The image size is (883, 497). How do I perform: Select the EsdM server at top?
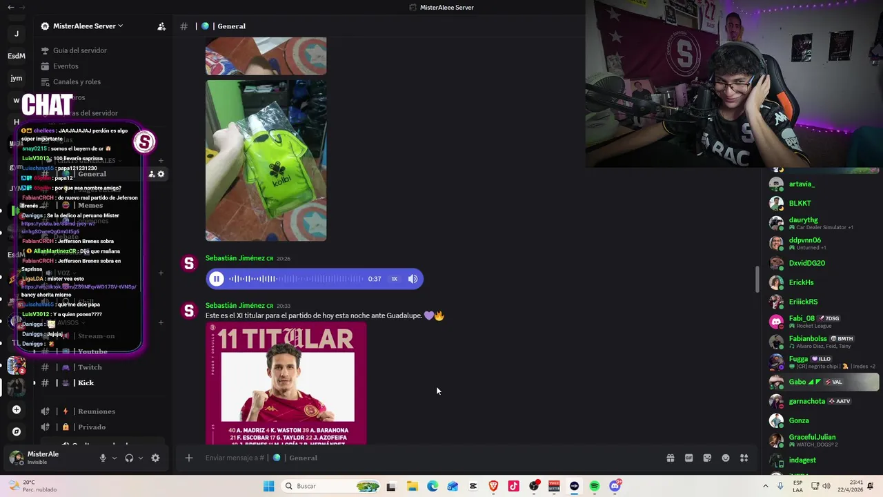coord(17,56)
